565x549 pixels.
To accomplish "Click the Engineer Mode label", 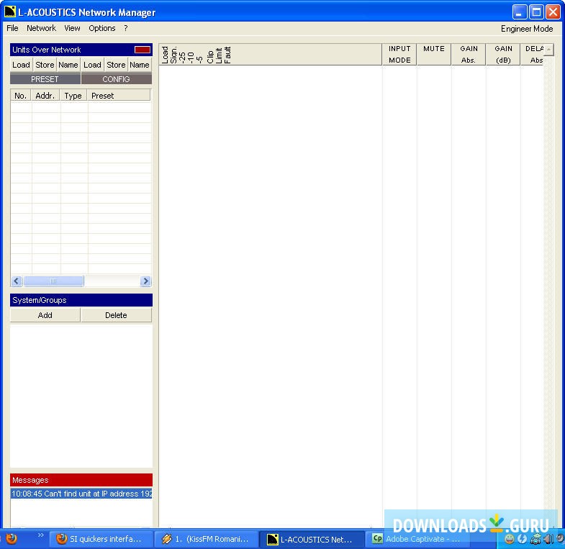I will tap(526, 29).
